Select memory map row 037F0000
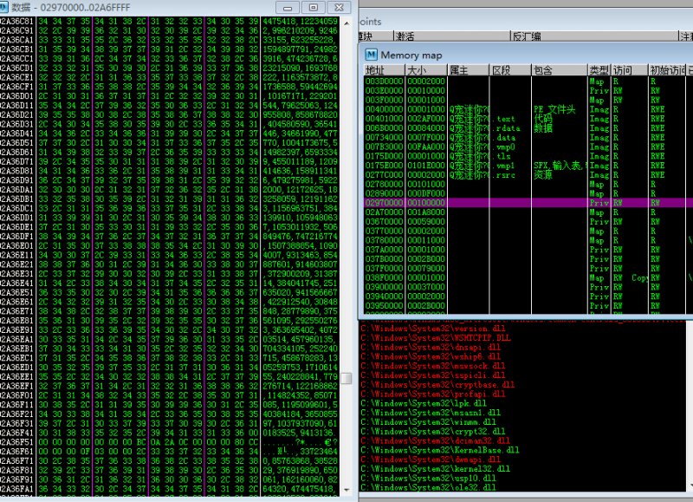The width and height of the screenshot is (693, 502). point(528,268)
